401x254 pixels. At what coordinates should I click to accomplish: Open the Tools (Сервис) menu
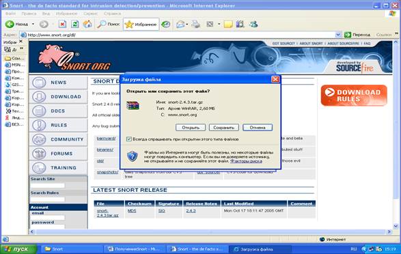[91, 14]
